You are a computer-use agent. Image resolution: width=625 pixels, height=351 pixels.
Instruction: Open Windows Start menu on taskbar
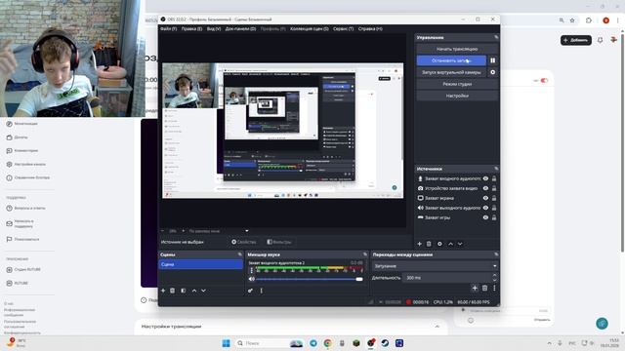coord(226,343)
